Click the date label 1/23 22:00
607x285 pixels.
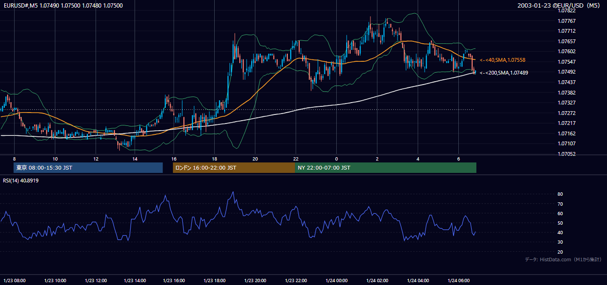pyautogui.click(x=295, y=281)
